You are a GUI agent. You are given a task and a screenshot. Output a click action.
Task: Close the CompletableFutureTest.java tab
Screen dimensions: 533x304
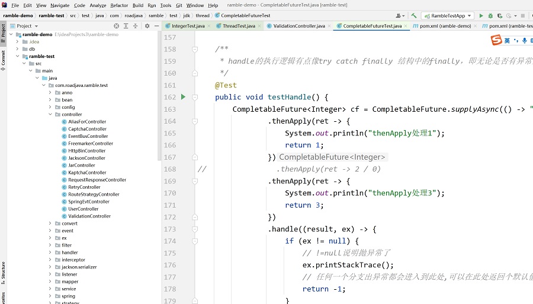406,26
